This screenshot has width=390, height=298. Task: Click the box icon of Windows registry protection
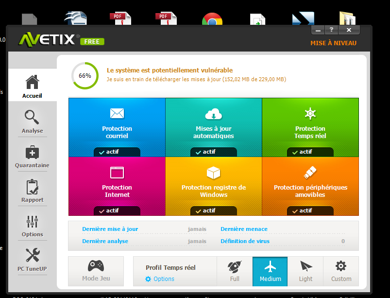pos(213,173)
